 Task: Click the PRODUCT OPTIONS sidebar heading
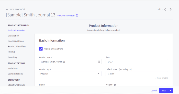16,63
